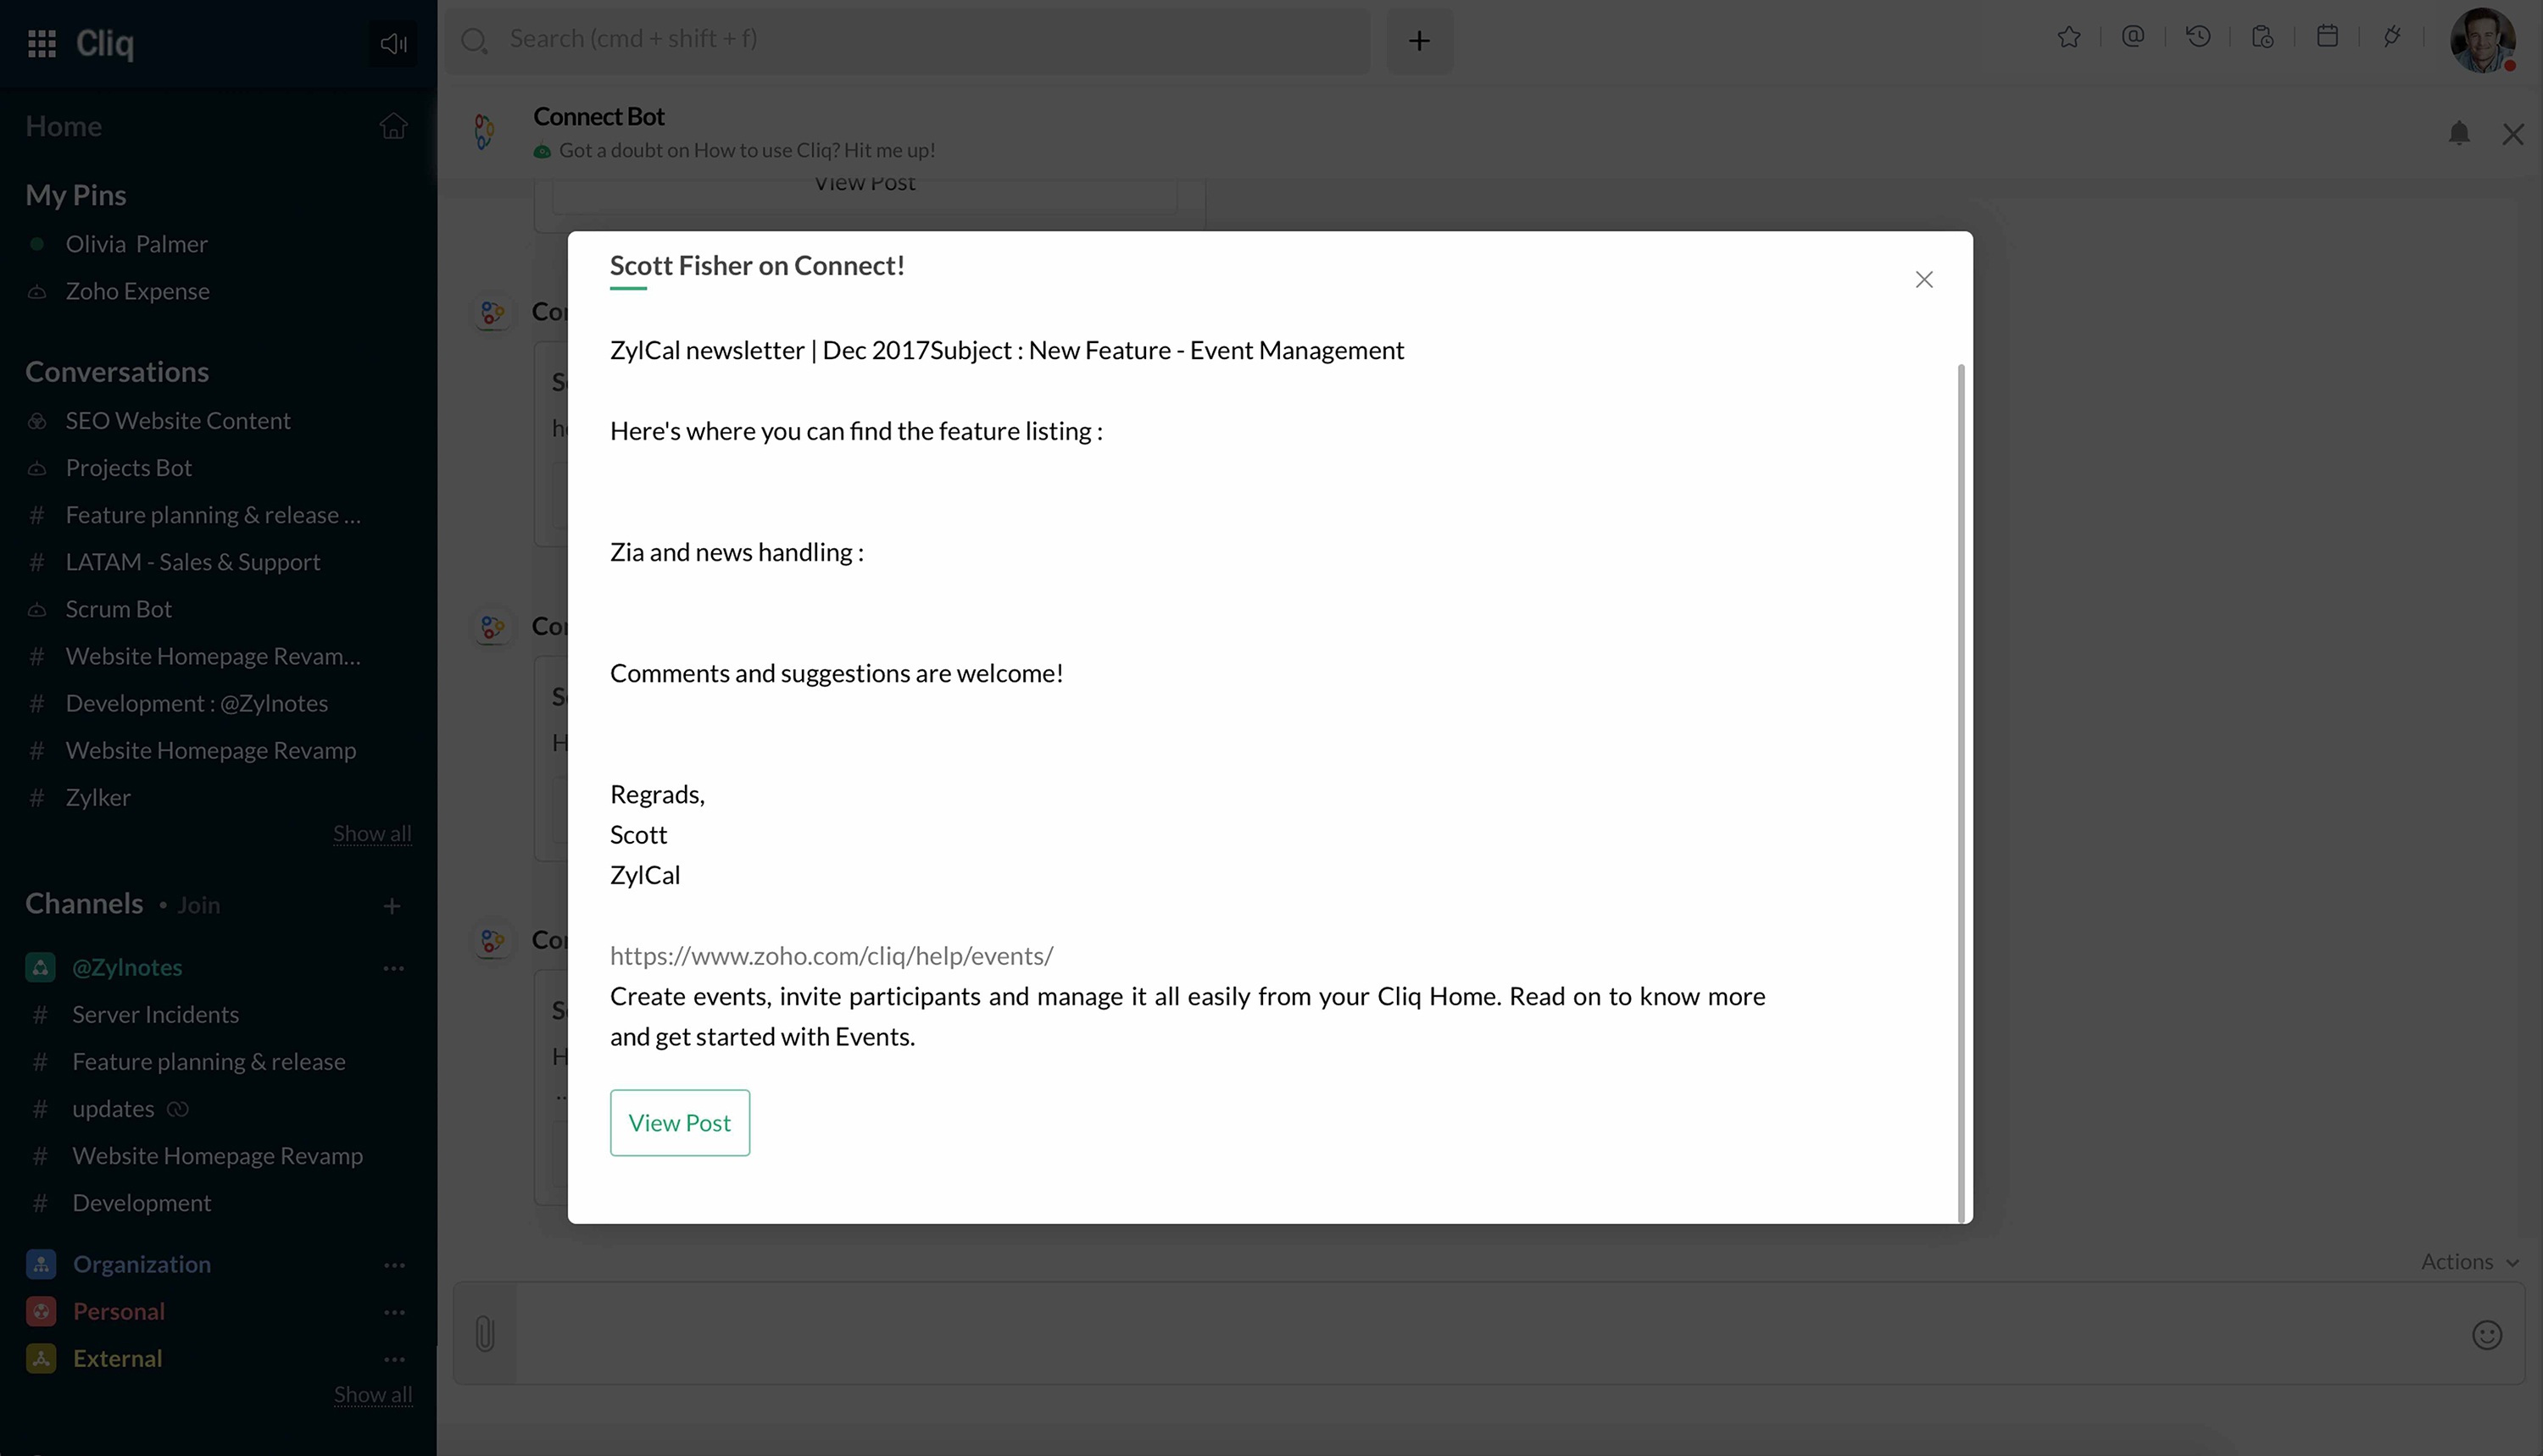Open the calendar icon in top bar
2543x1456 pixels.
click(x=2327, y=37)
